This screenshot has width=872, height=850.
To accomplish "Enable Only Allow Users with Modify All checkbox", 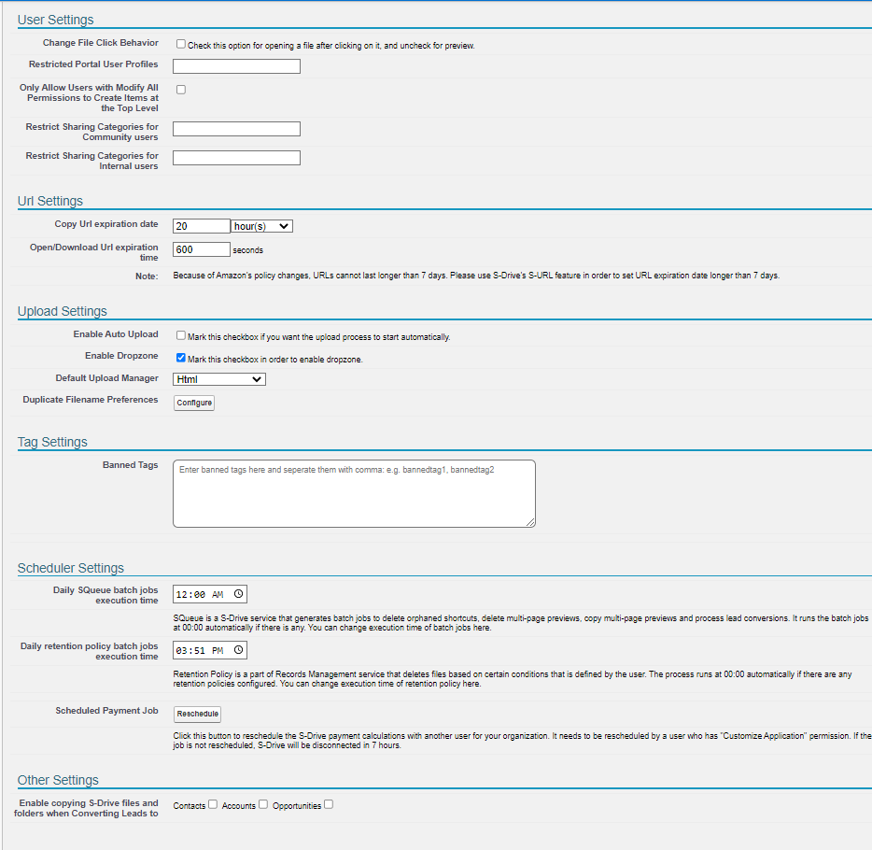I will coord(181,90).
